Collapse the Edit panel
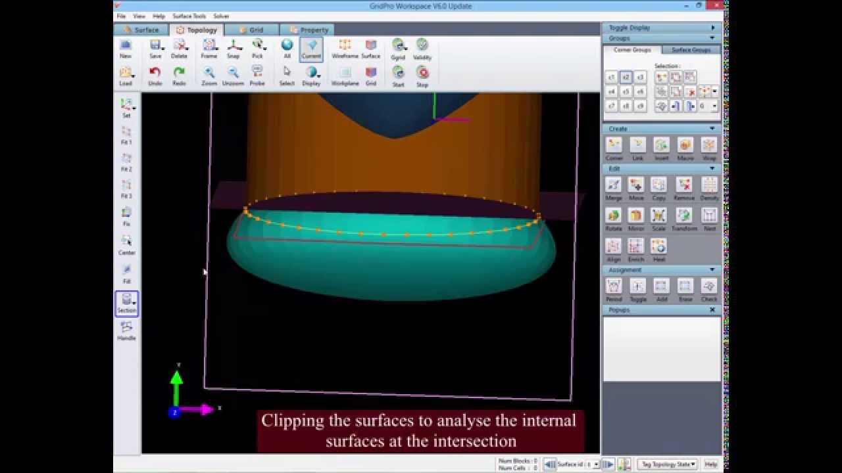 (712, 169)
